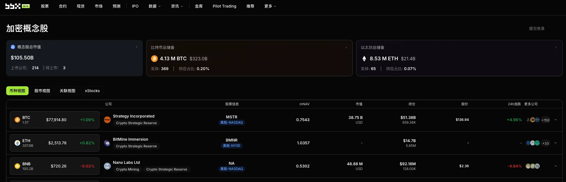Click the 美股-NYSE badge under BMNR
The height and width of the screenshot is (182, 566).
click(232, 146)
